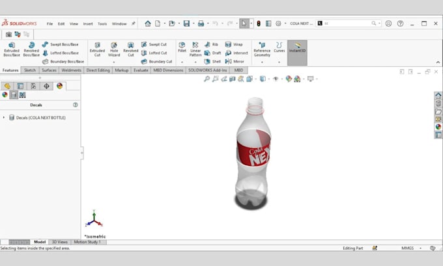The height and width of the screenshot is (266, 443).
Task: View Decals in DisplayManager
Action: (14, 95)
